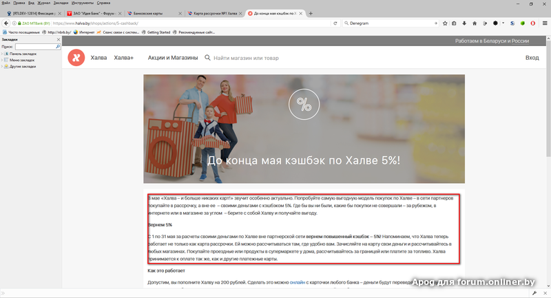Close the ЗАО Идея Банк tab

click(120, 13)
